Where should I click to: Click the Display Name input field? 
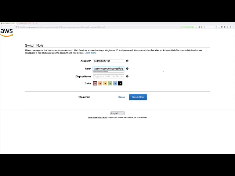108,77
